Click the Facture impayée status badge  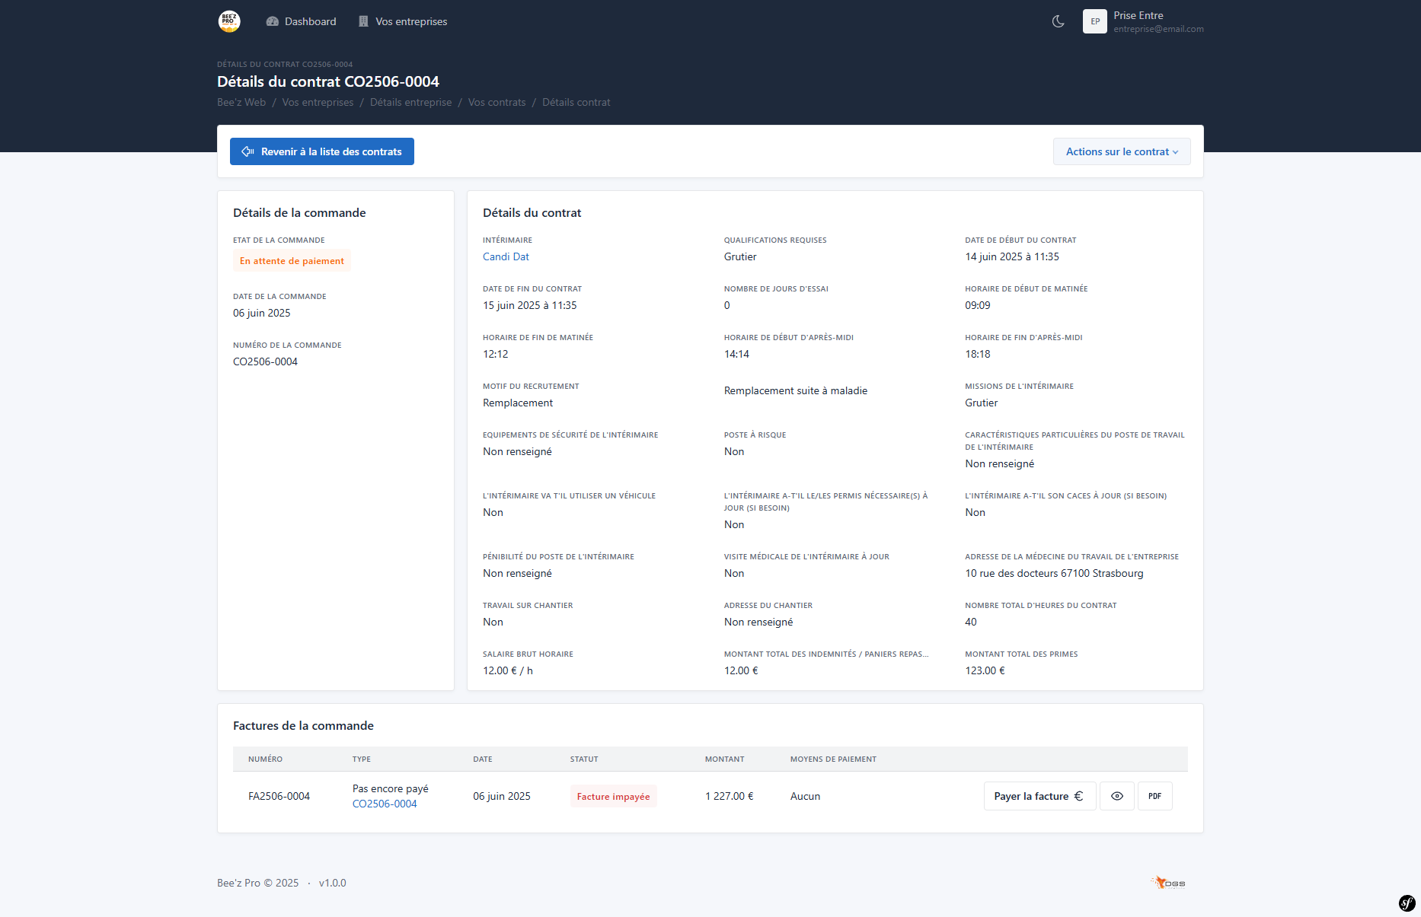pyautogui.click(x=613, y=796)
